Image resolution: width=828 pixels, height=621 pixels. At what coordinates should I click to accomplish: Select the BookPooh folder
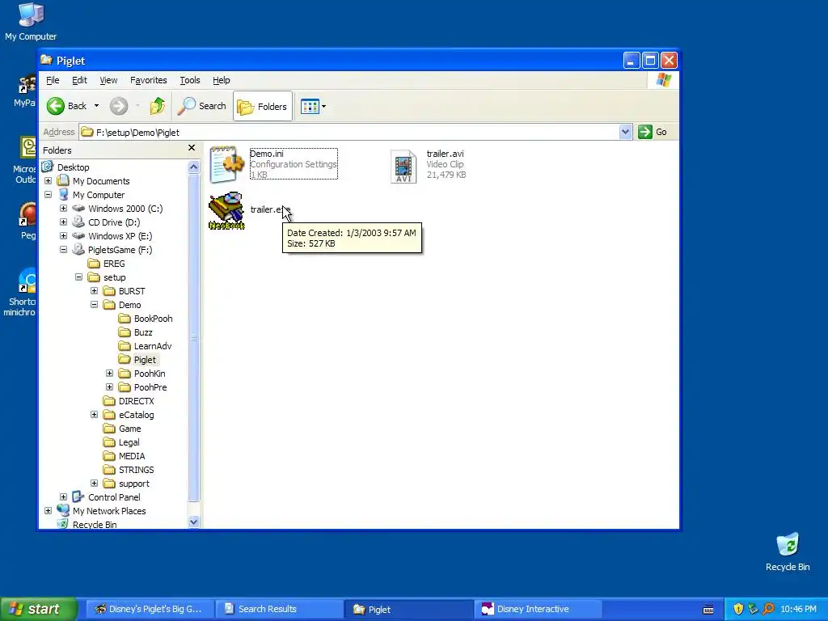153,319
